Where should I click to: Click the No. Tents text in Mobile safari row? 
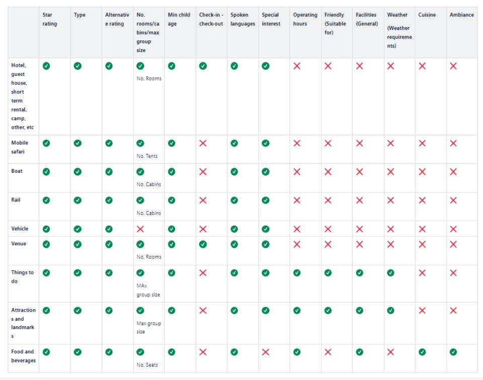pos(147,156)
